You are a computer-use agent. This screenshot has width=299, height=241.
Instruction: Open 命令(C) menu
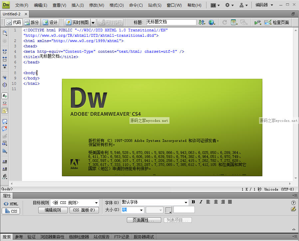click(136, 5)
